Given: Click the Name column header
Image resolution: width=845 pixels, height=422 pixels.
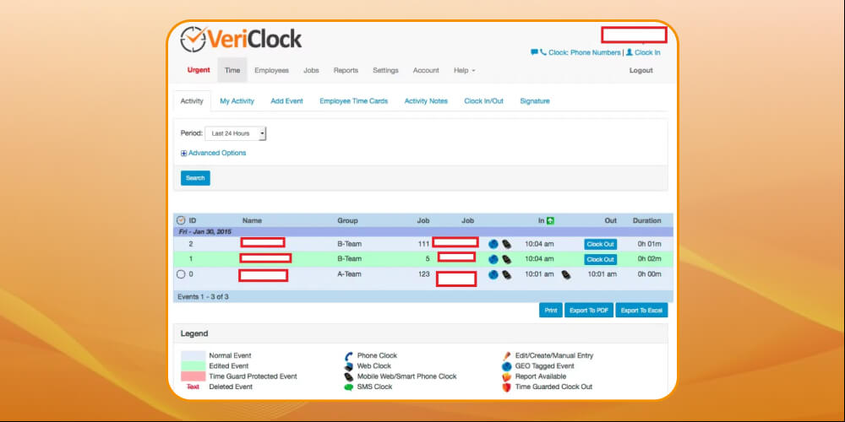Looking at the screenshot, I should point(252,220).
